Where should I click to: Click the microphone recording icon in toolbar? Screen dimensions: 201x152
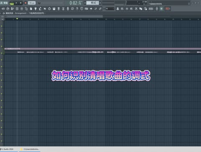tap(68, 9)
